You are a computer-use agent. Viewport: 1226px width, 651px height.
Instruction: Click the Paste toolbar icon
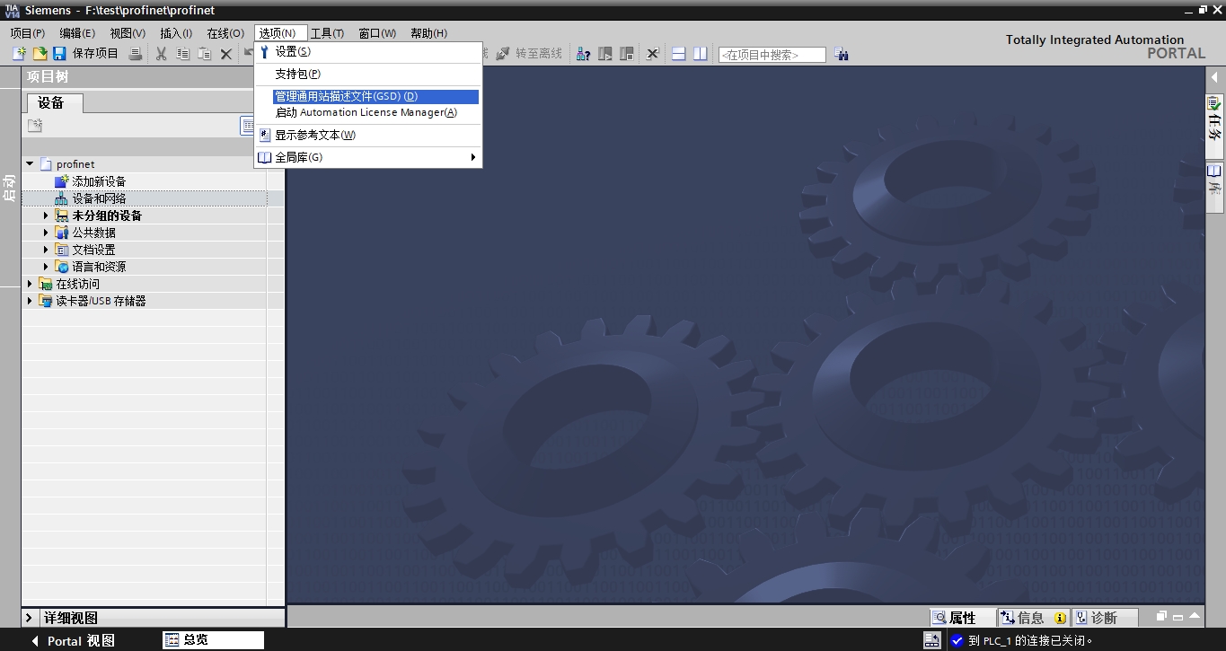click(205, 54)
